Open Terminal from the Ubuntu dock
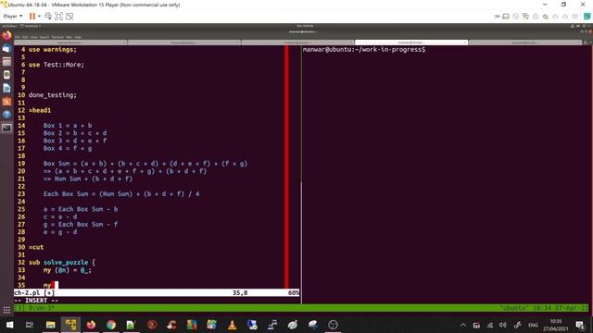This screenshot has width=593, height=333. (x=6, y=128)
